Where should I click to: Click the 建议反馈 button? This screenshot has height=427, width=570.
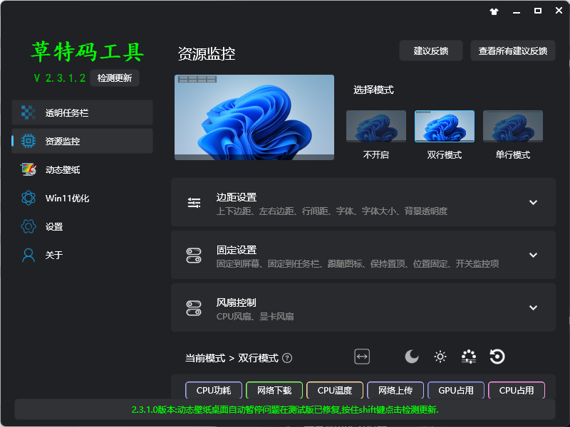(x=431, y=51)
